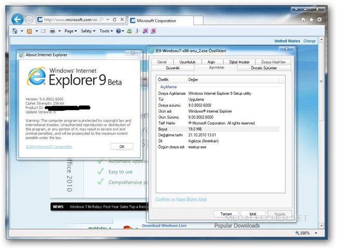Close the IE9 exe Özellikleri dialog
The width and height of the screenshot is (337, 249).
(287, 49)
